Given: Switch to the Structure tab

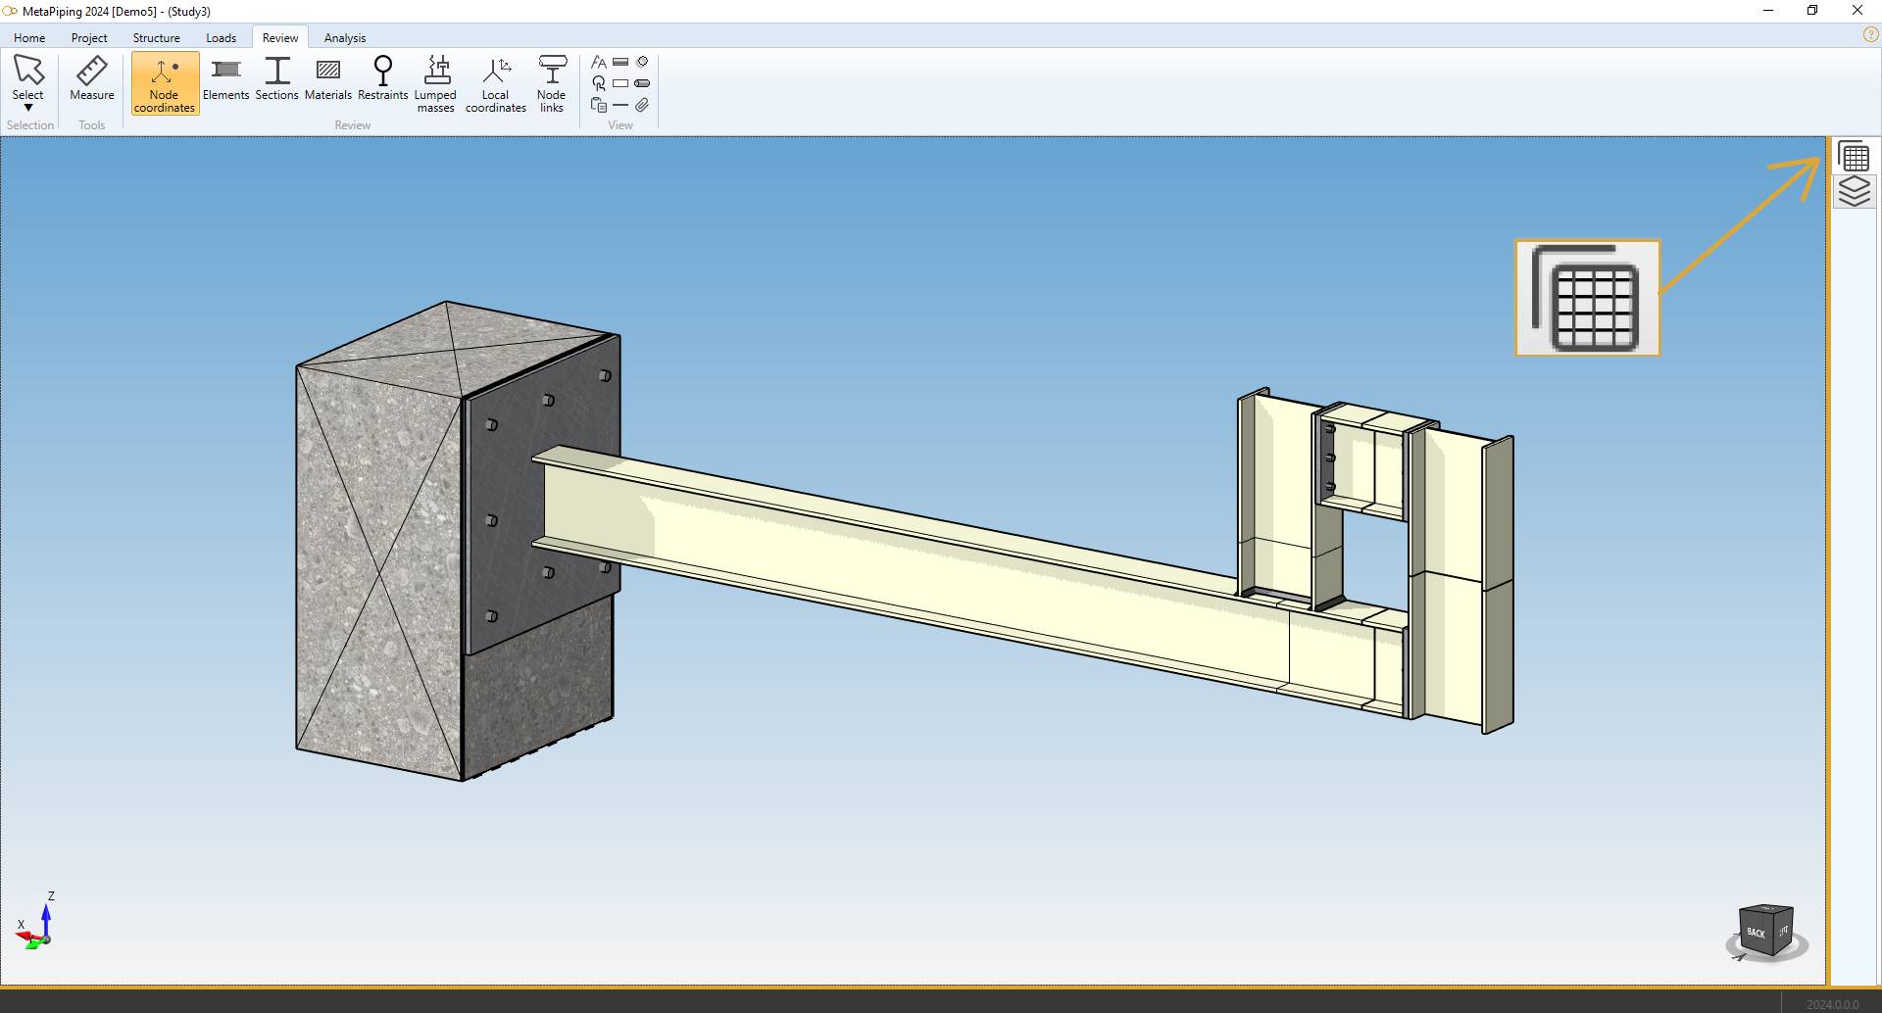Looking at the screenshot, I should pyautogui.click(x=157, y=37).
